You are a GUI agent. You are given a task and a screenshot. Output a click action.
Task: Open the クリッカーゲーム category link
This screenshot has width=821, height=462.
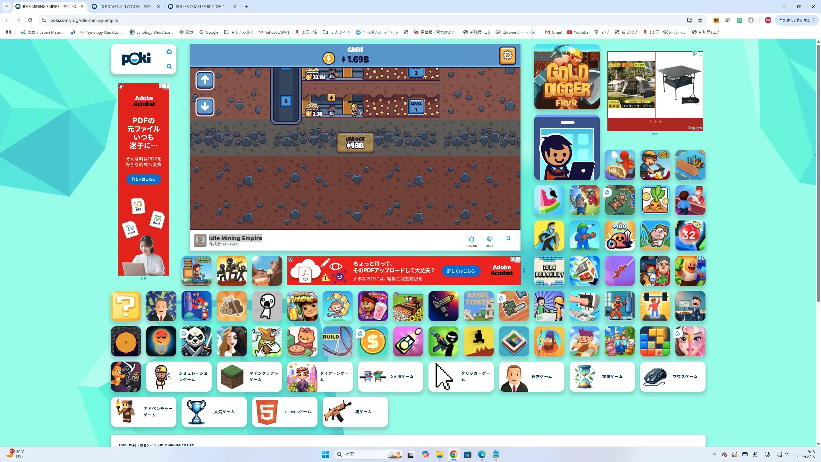click(461, 376)
